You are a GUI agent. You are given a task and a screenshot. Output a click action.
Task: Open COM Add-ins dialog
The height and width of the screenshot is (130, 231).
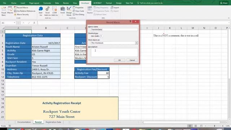[x=55, y=11]
